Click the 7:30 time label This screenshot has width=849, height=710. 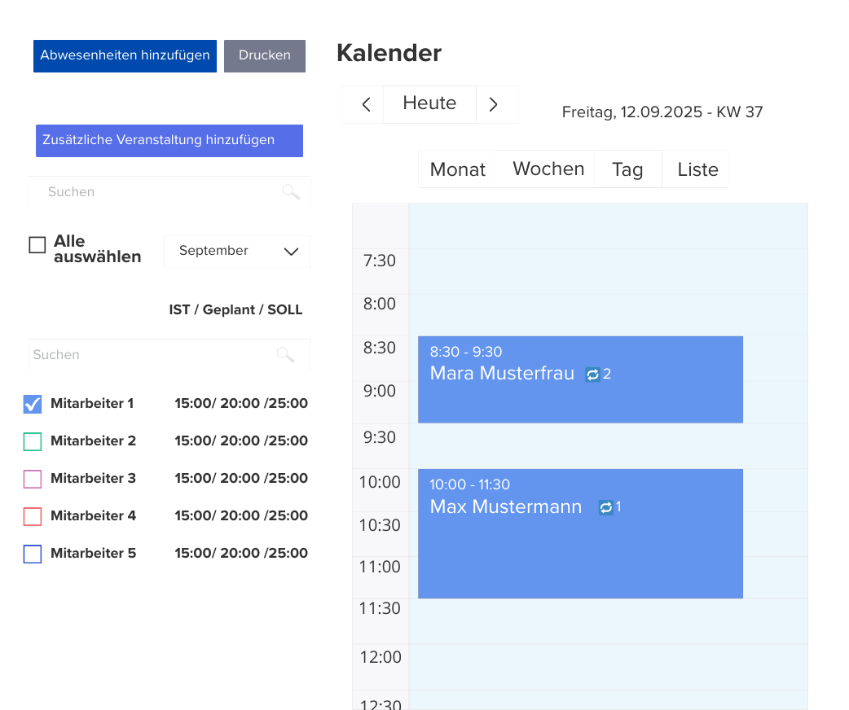(380, 261)
